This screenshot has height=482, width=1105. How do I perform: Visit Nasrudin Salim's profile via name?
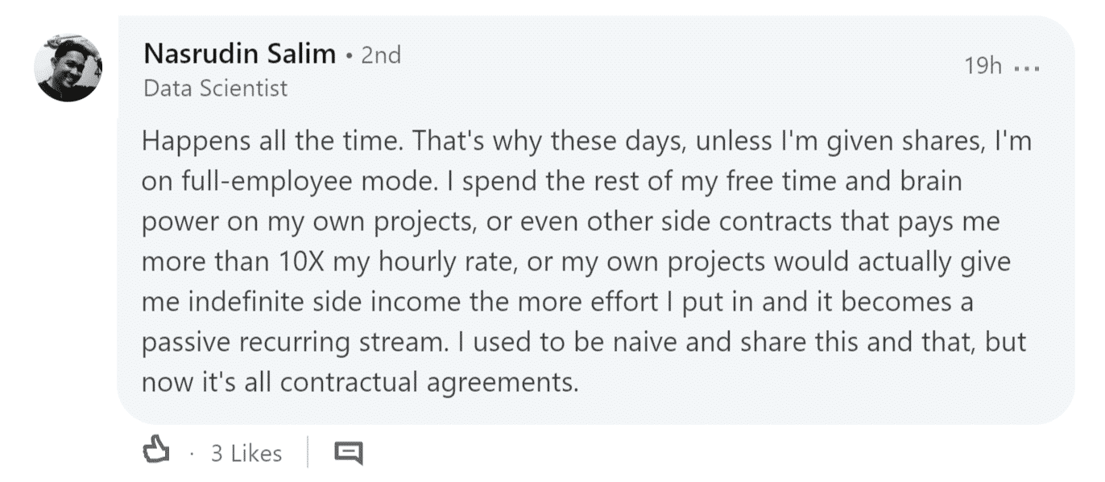(240, 55)
